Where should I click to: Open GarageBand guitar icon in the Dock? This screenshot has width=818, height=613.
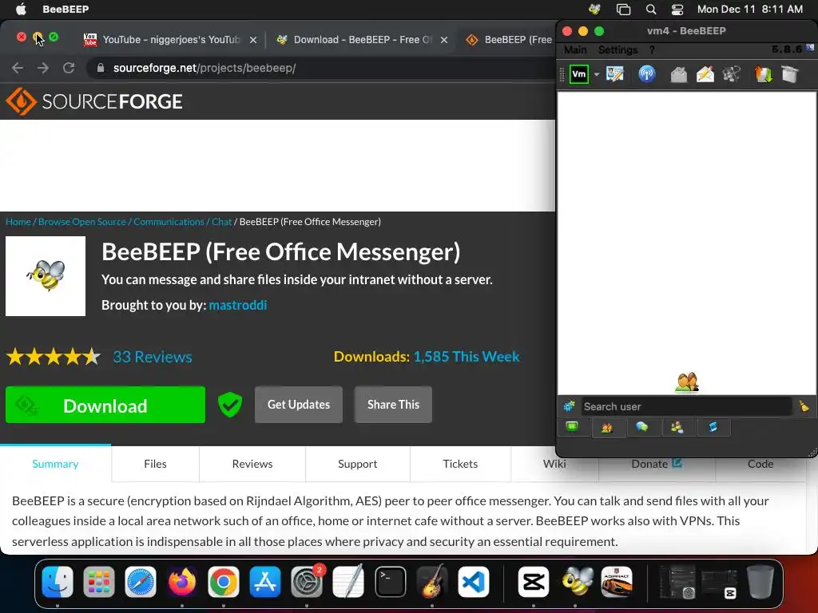(432, 582)
